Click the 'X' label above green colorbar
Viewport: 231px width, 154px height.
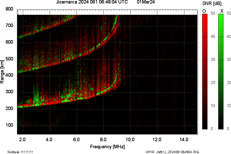point(221,11)
